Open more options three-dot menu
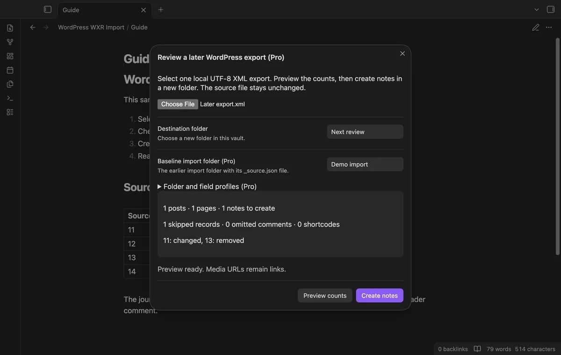561x355 pixels. 549,27
